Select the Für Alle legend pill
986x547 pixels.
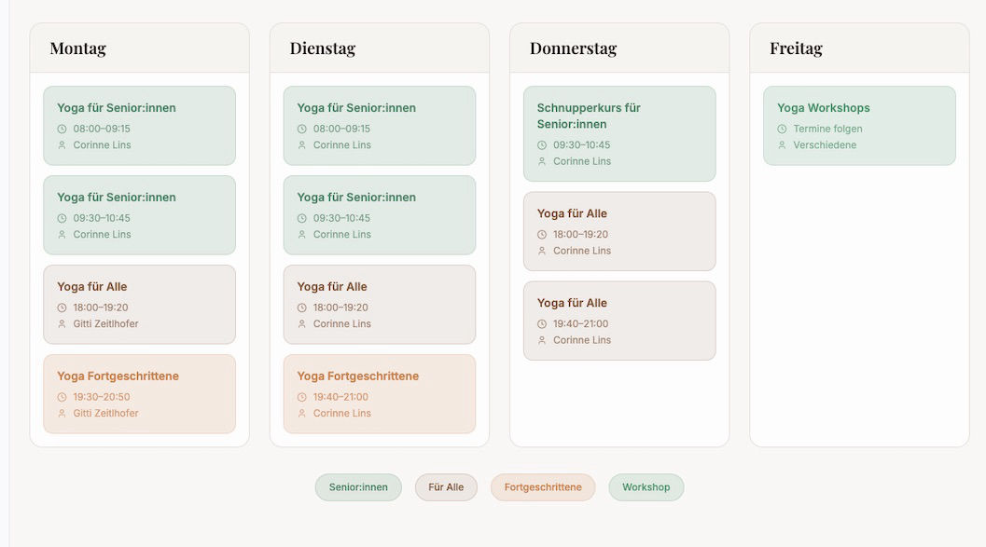pyautogui.click(x=446, y=487)
